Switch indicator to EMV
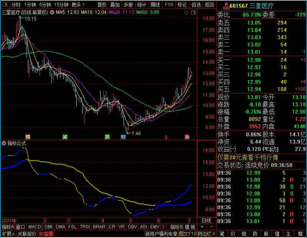 coord(155,227)
